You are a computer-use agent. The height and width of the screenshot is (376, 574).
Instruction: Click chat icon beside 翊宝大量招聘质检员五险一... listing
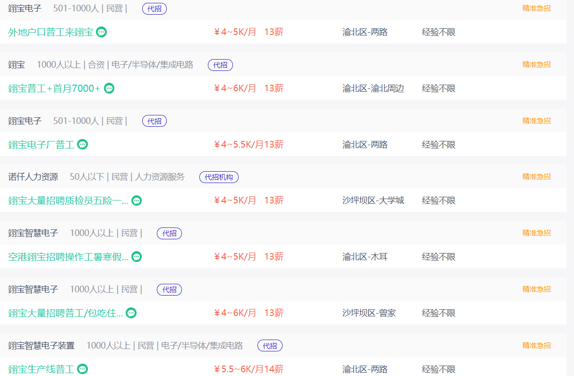point(137,201)
